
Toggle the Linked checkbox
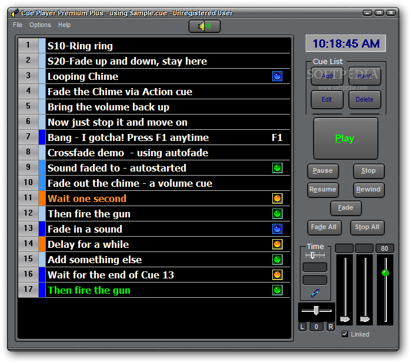click(345, 334)
